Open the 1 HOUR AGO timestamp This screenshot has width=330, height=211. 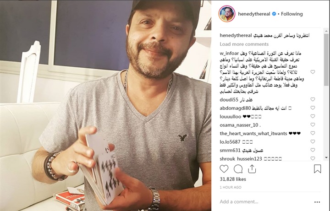click(x=231, y=187)
